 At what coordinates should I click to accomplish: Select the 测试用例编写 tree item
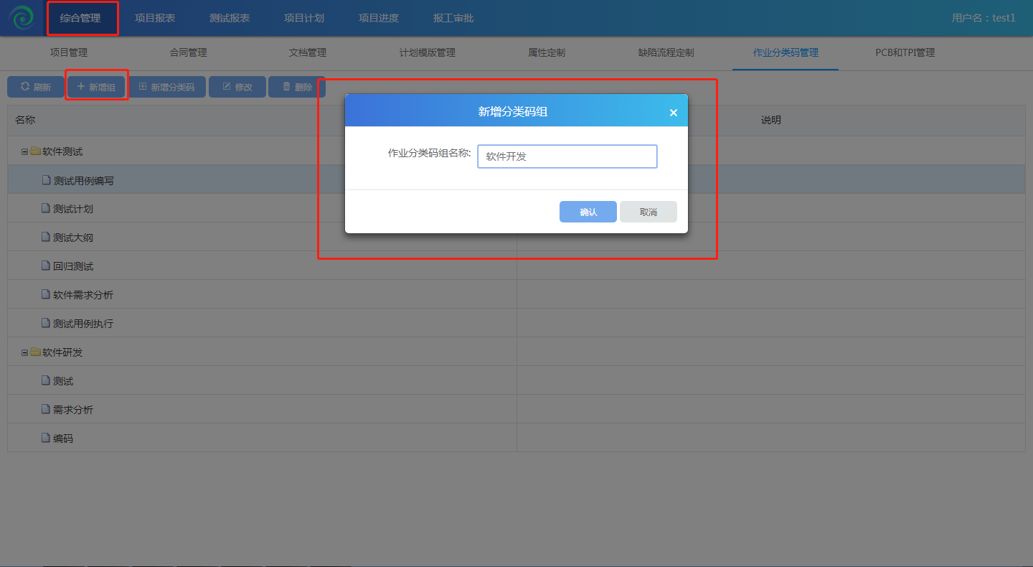coord(83,181)
